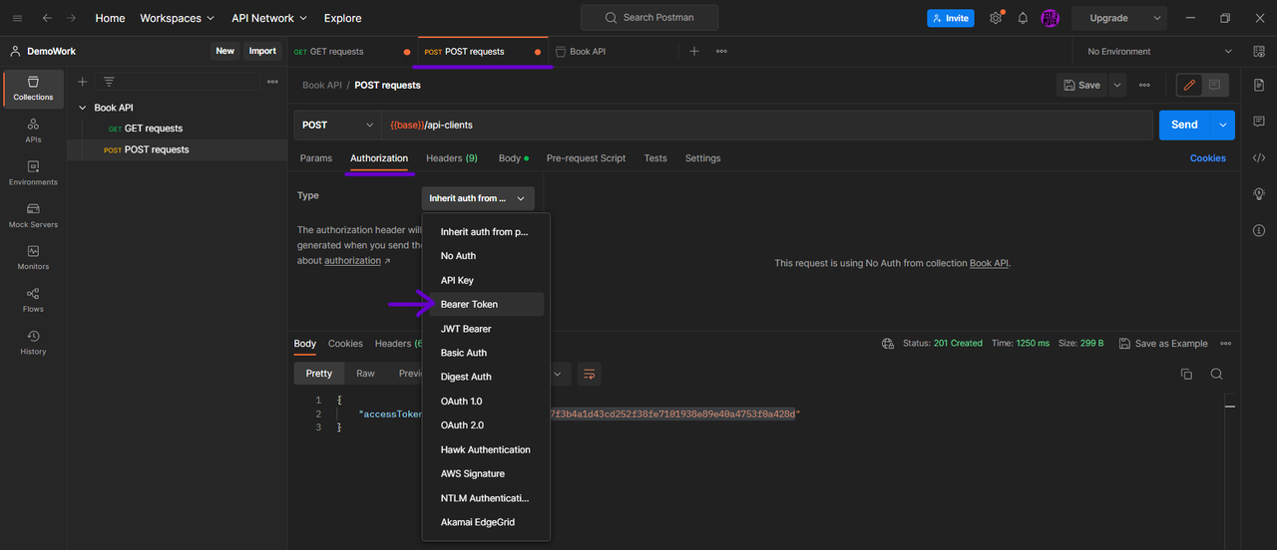Open the No Environment selector

click(x=1160, y=51)
